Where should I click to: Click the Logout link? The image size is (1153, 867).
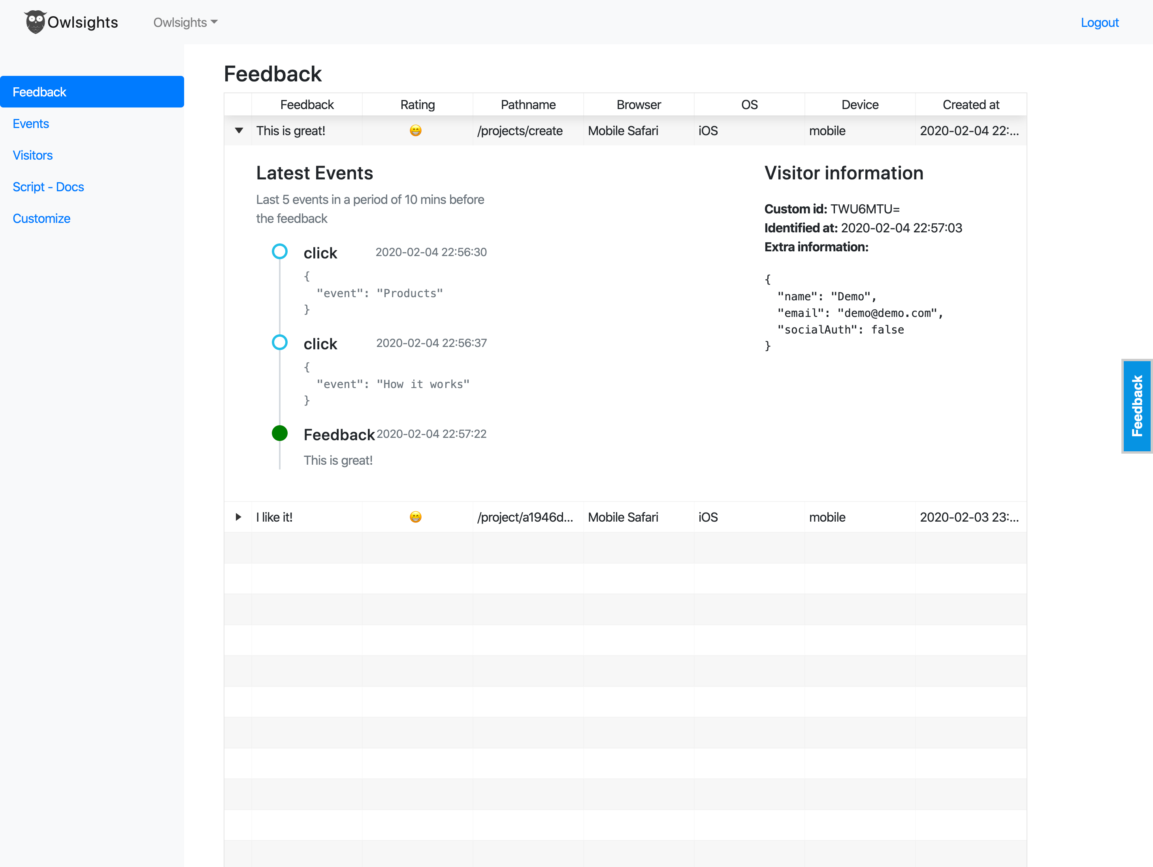tap(1099, 23)
